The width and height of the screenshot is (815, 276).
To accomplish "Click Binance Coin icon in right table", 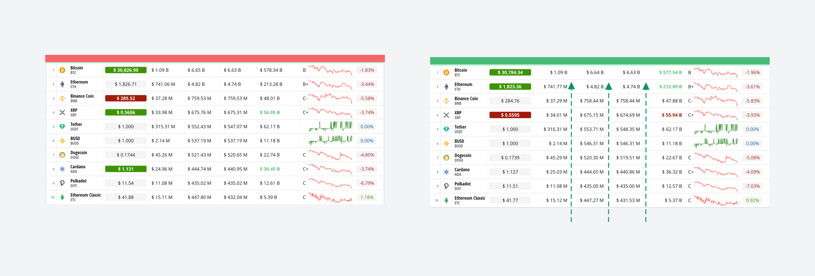I will (x=447, y=101).
